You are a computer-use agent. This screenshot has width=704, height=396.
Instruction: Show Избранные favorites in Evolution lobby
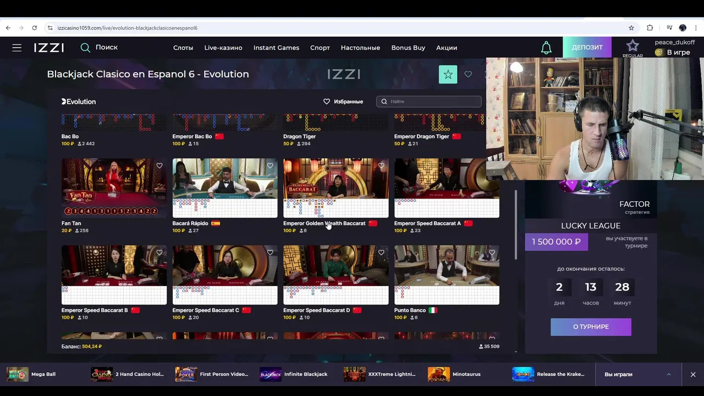[x=343, y=102]
